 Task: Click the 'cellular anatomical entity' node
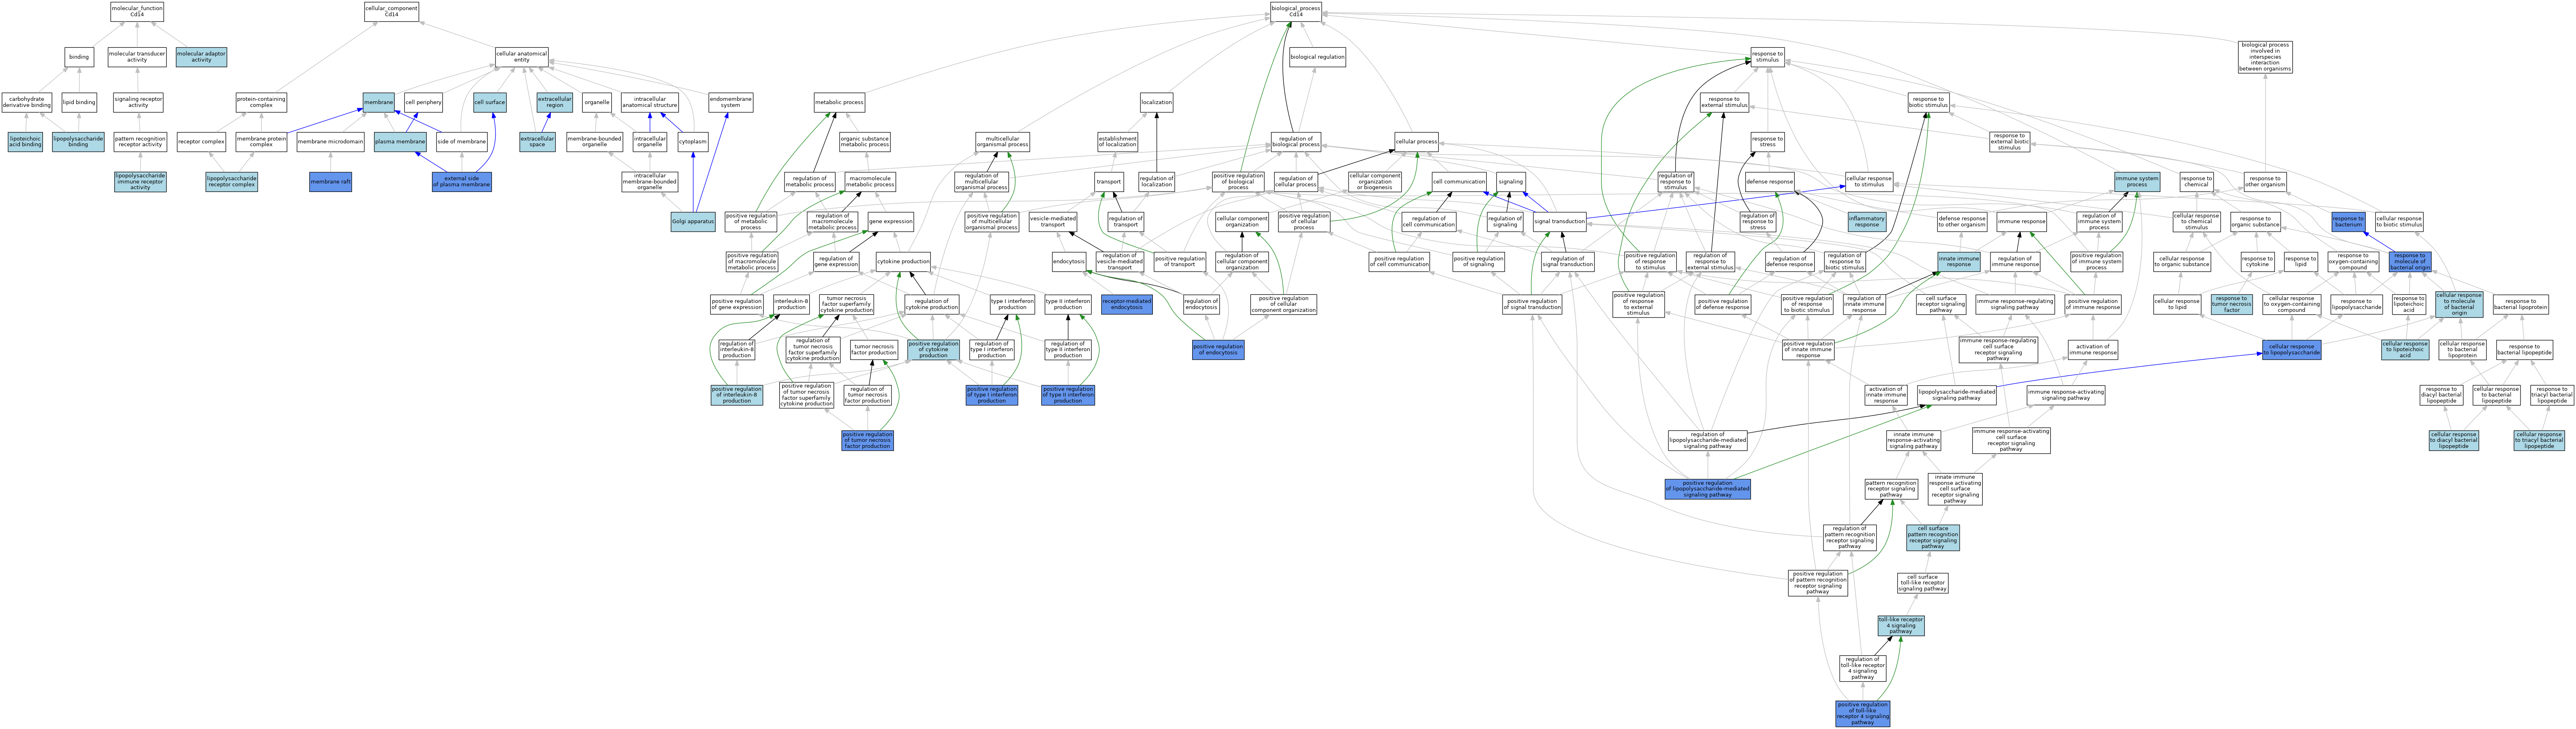point(522,57)
